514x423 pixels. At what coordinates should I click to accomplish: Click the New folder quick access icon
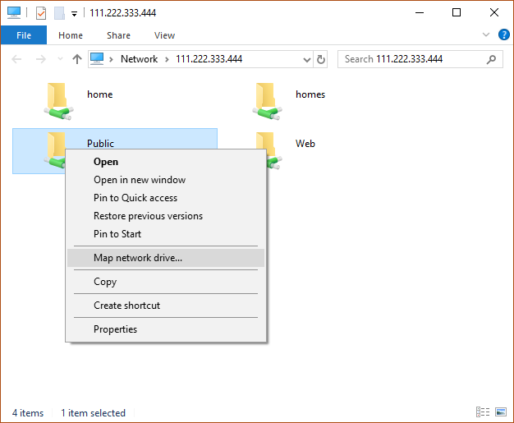59,13
